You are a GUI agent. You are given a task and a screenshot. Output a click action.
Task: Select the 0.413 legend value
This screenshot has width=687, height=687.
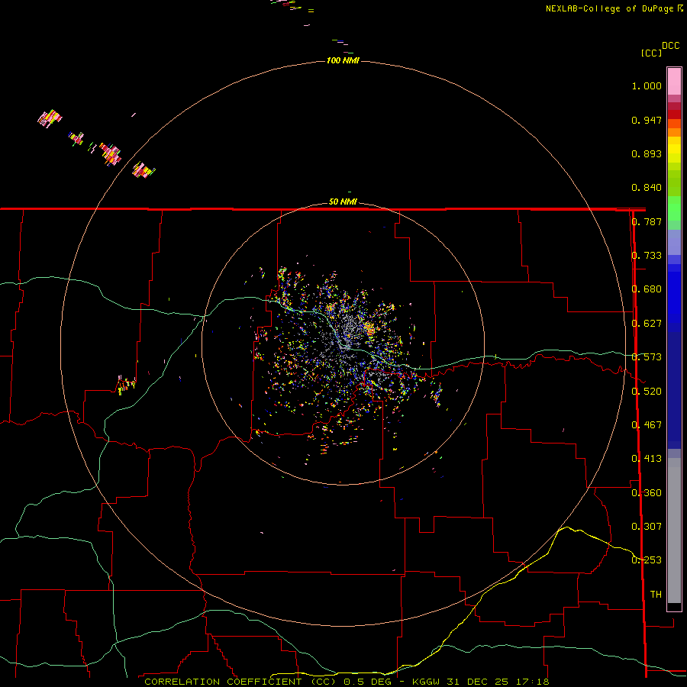647,459
